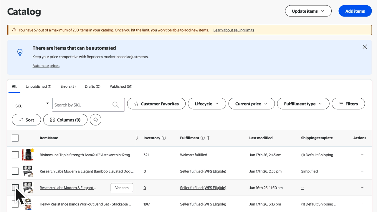Expand the SKU search type dropdown

point(32,105)
